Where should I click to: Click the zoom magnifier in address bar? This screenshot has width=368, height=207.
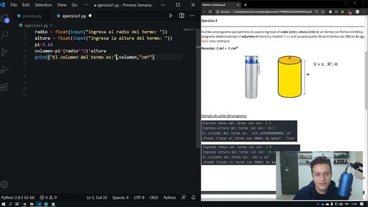click(317, 11)
